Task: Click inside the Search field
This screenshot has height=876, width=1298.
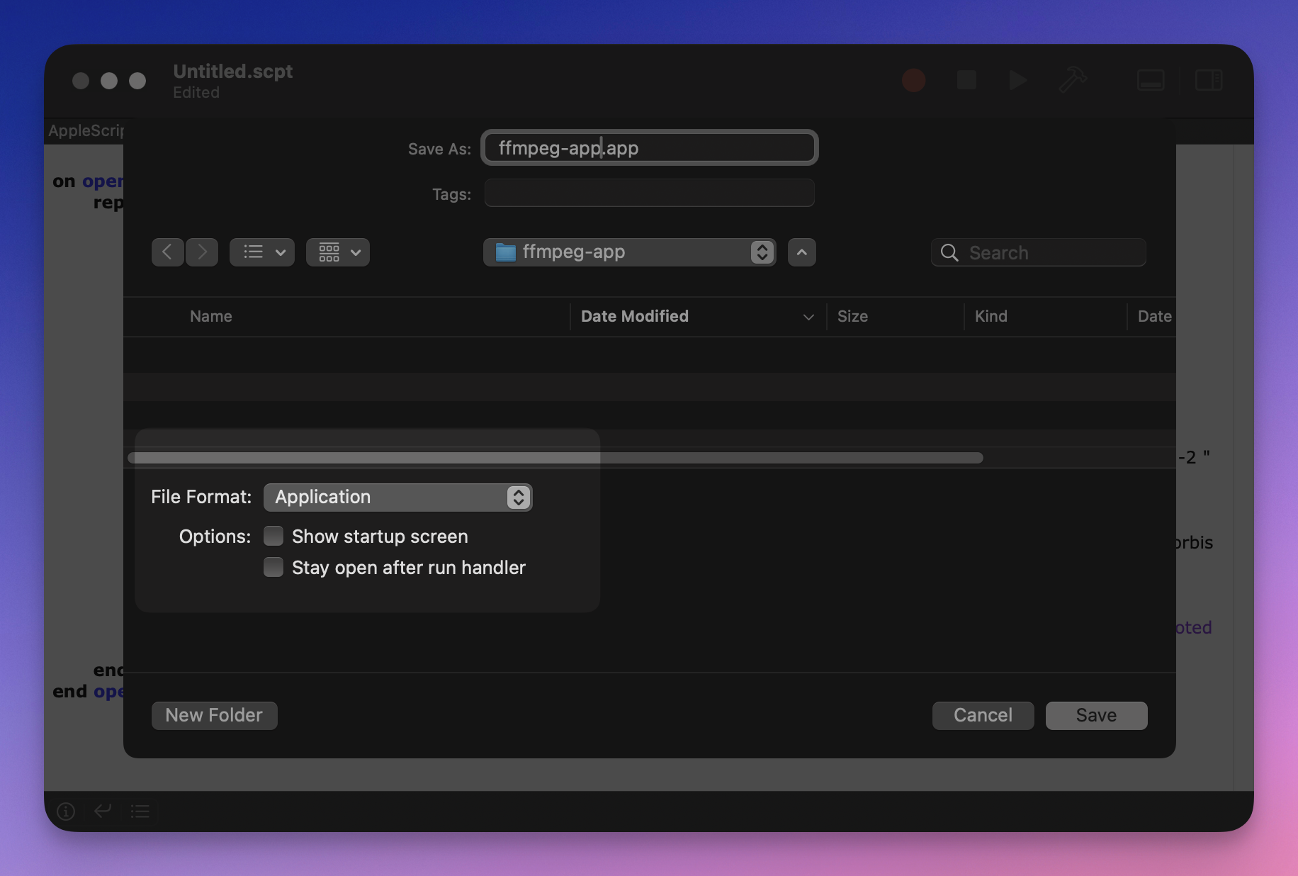Action: pos(1037,252)
